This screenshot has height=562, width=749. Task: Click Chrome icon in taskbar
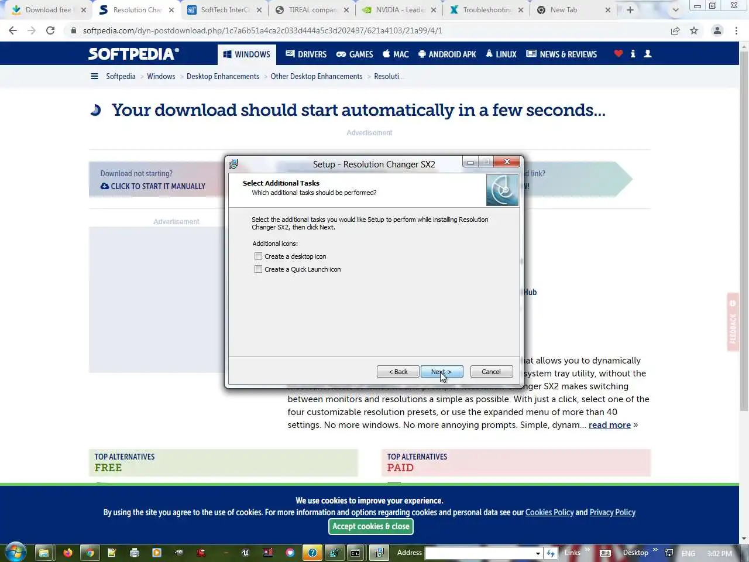click(x=90, y=553)
